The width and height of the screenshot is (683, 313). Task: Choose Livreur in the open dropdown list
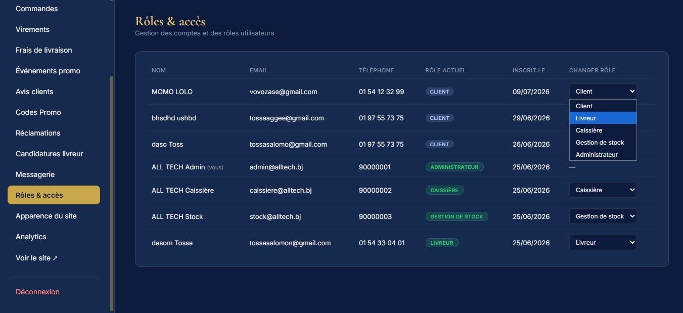point(603,118)
